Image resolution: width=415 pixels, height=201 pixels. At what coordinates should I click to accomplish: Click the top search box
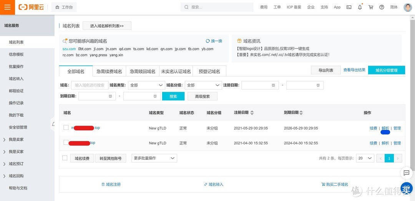point(217,7)
